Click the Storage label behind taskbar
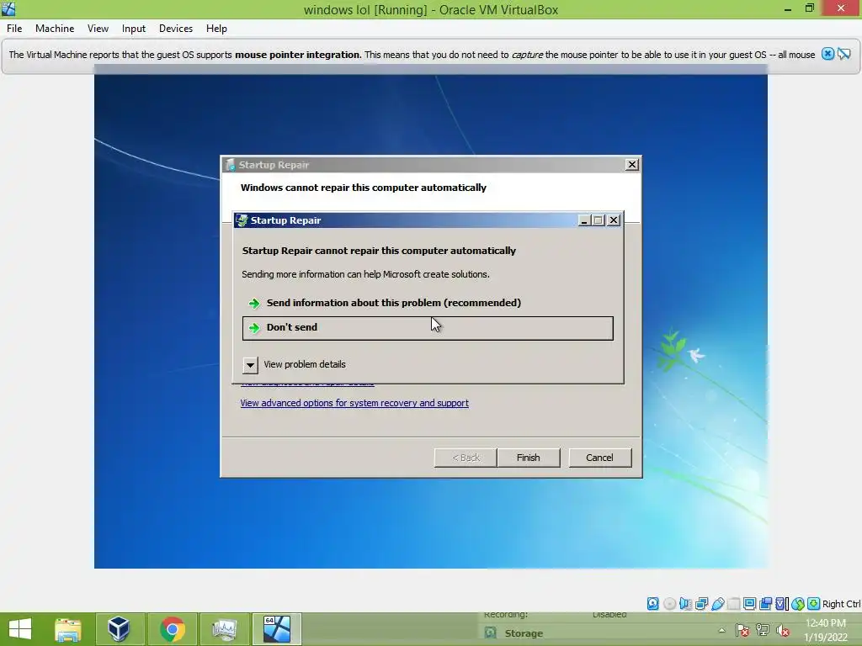Image resolution: width=862 pixels, height=646 pixels. coord(524,633)
